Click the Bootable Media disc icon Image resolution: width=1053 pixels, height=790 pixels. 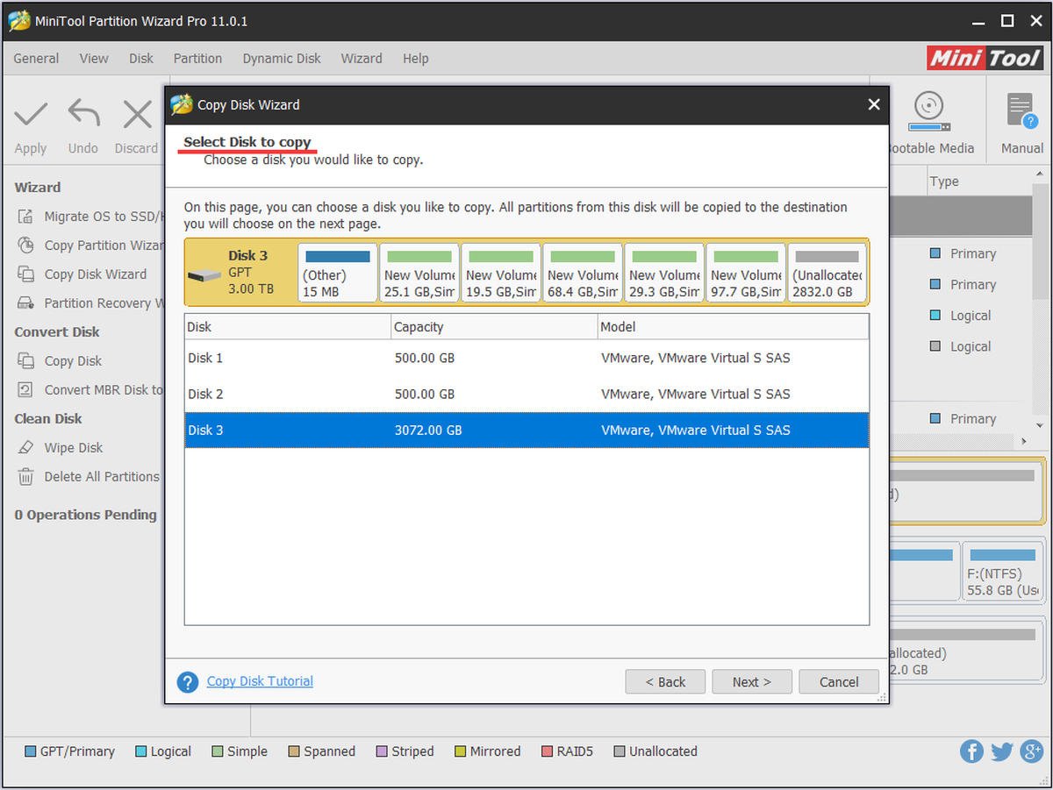(928, 107)
